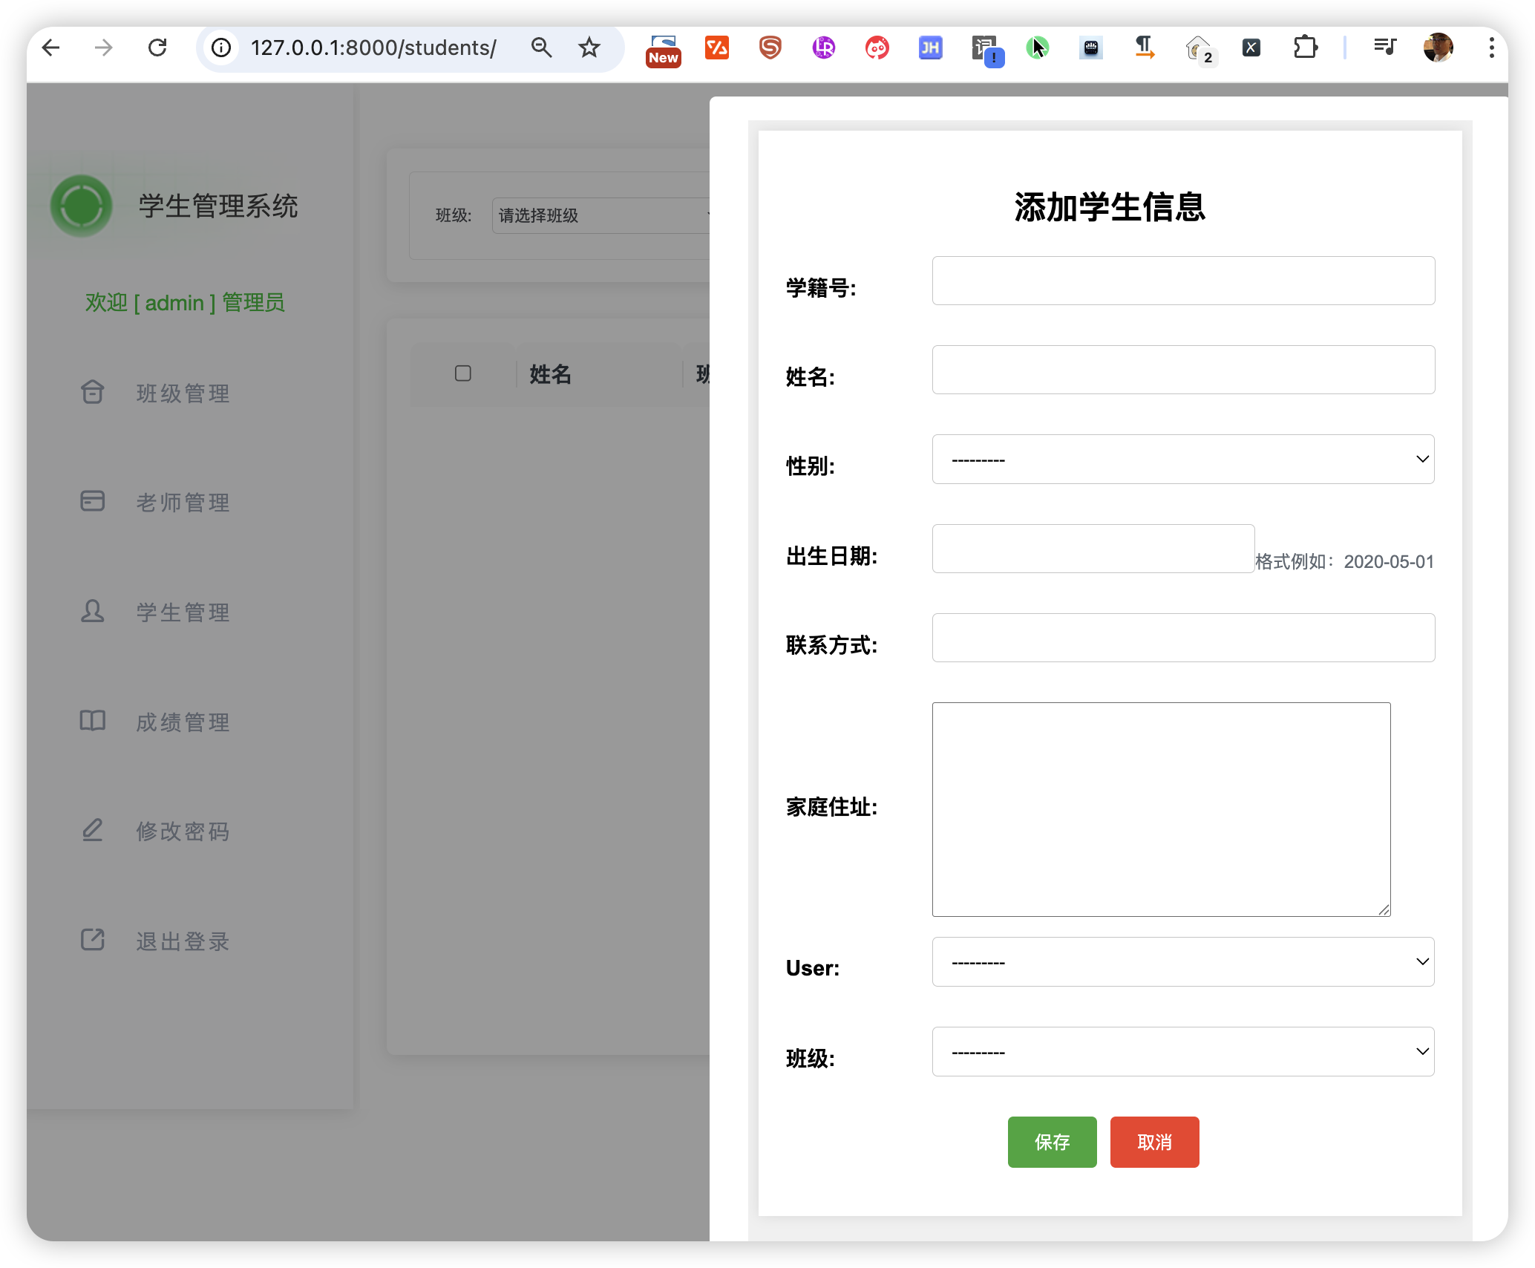Image resolution: width=1535 pixels, height=1268 pixels.
Task: Click the site information icon
Action: click(221, 48)
